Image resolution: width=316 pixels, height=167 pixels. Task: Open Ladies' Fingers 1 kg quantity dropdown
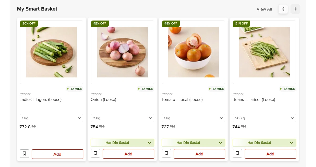click(52, 118)
